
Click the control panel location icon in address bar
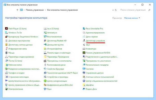21,10
